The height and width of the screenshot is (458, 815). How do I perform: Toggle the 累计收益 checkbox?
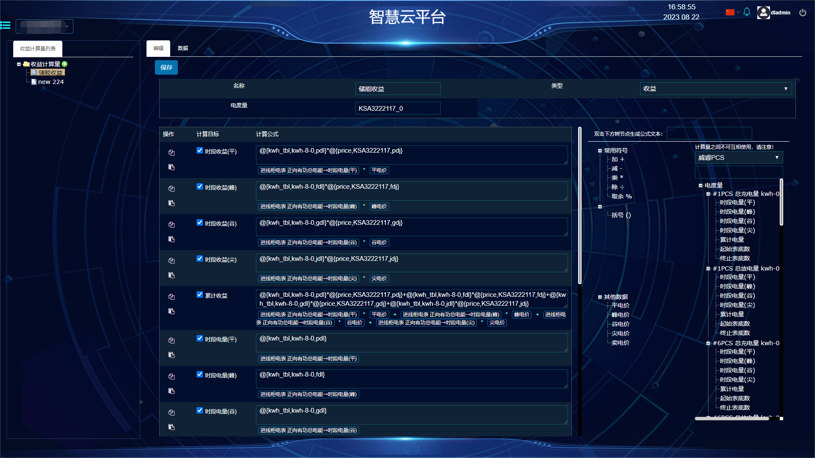click(200, 295)
